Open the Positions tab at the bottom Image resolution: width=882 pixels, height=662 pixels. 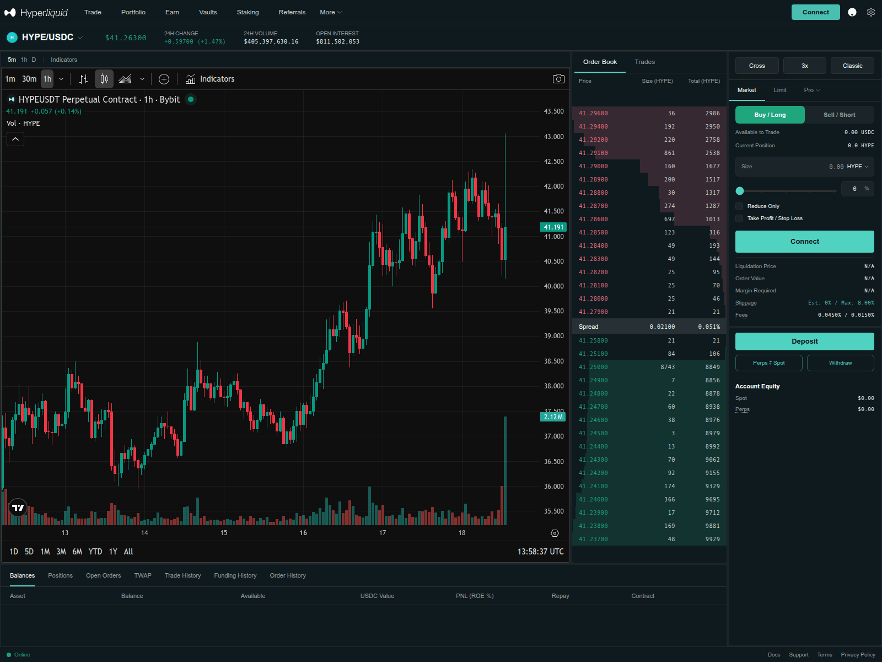[60, 575]
